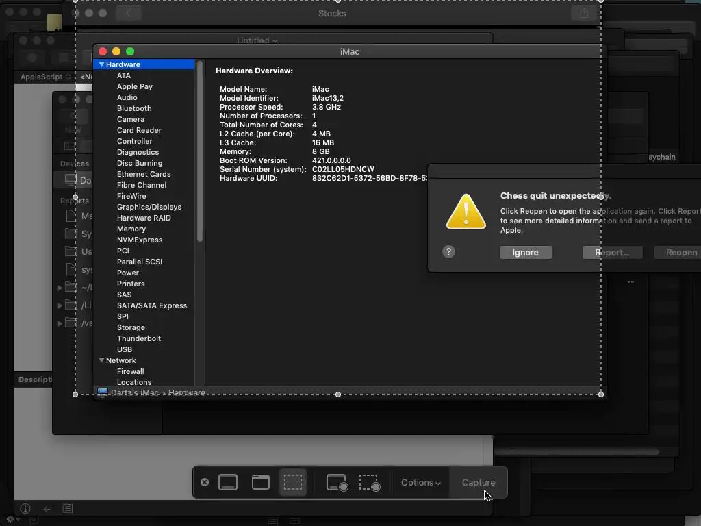Image resolution: width=701 pixels, height=526 pixels.
Task: Select Diagnostics in the sidebar
Action: 138,152
